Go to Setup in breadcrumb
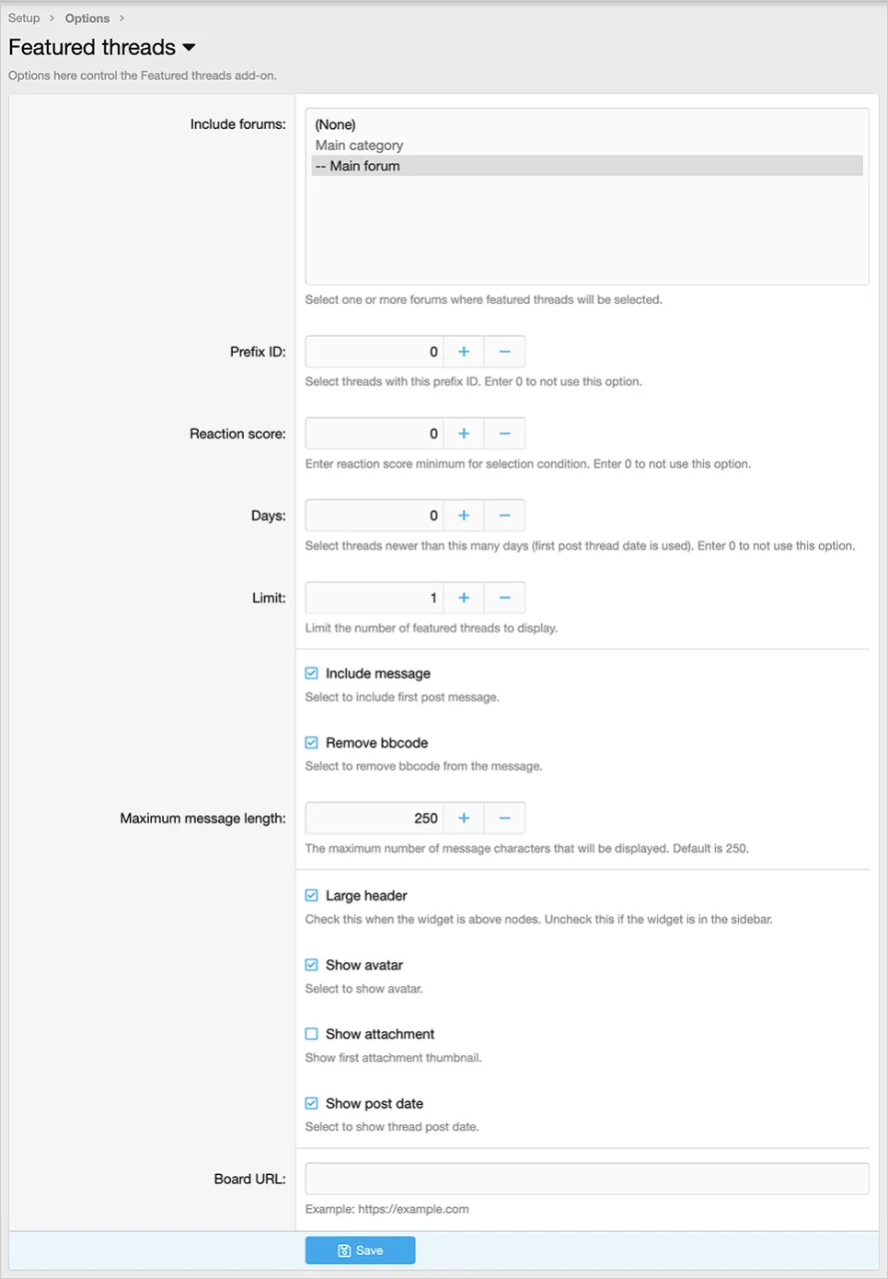 pyautogui.click(x=24, y=18)
